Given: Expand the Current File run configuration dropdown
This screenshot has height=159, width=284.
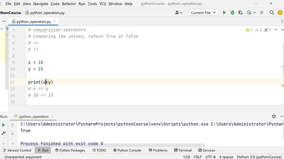Looking at the screenshot, I should pos(203,13).
